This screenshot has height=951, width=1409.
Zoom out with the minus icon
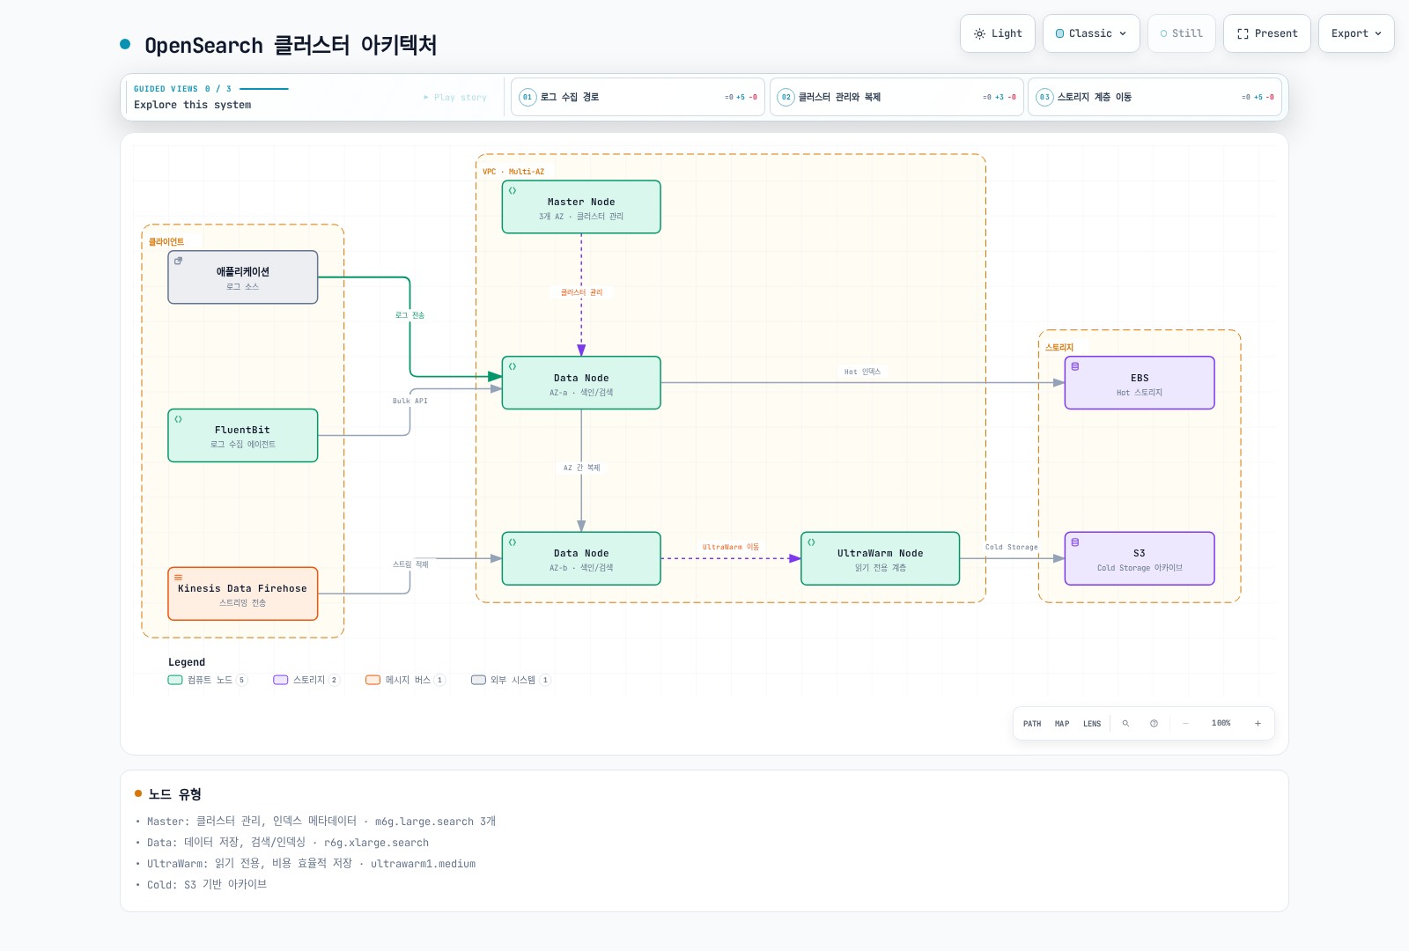pos(1185,724)
